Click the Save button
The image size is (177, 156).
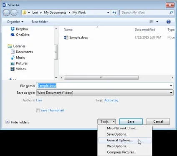pos(131,121)
